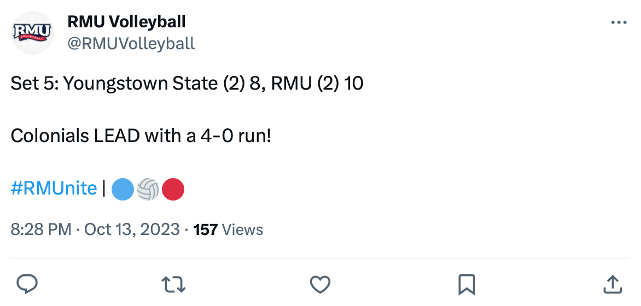Click the blue circle emoji

[123, 189]
